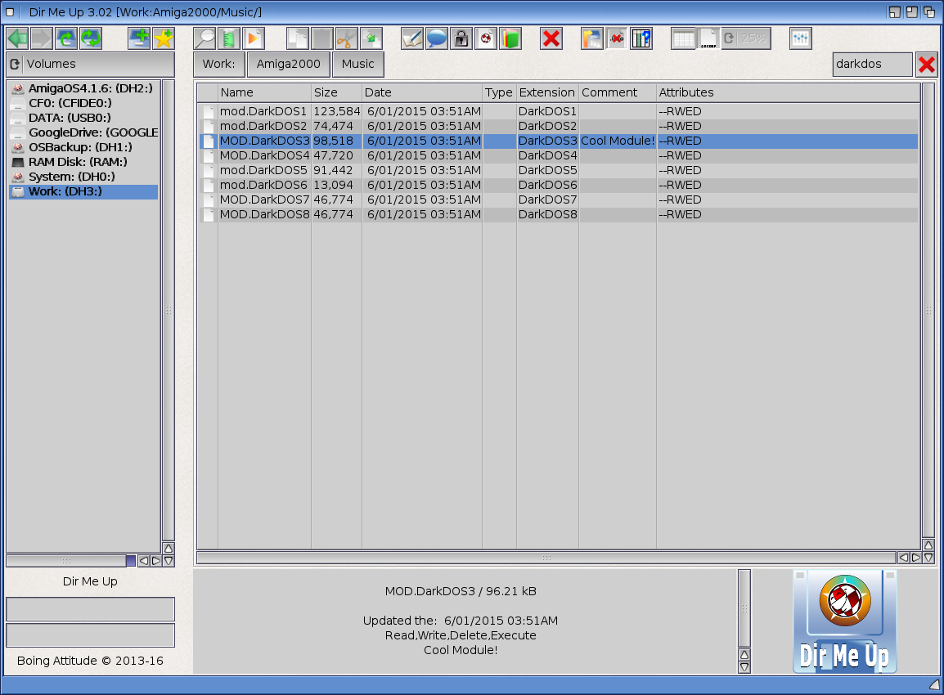Click the file list vertical scrollbar track
Image resolution: width=944 pixels, height=695 pixels.
click(x=928, y=310)
